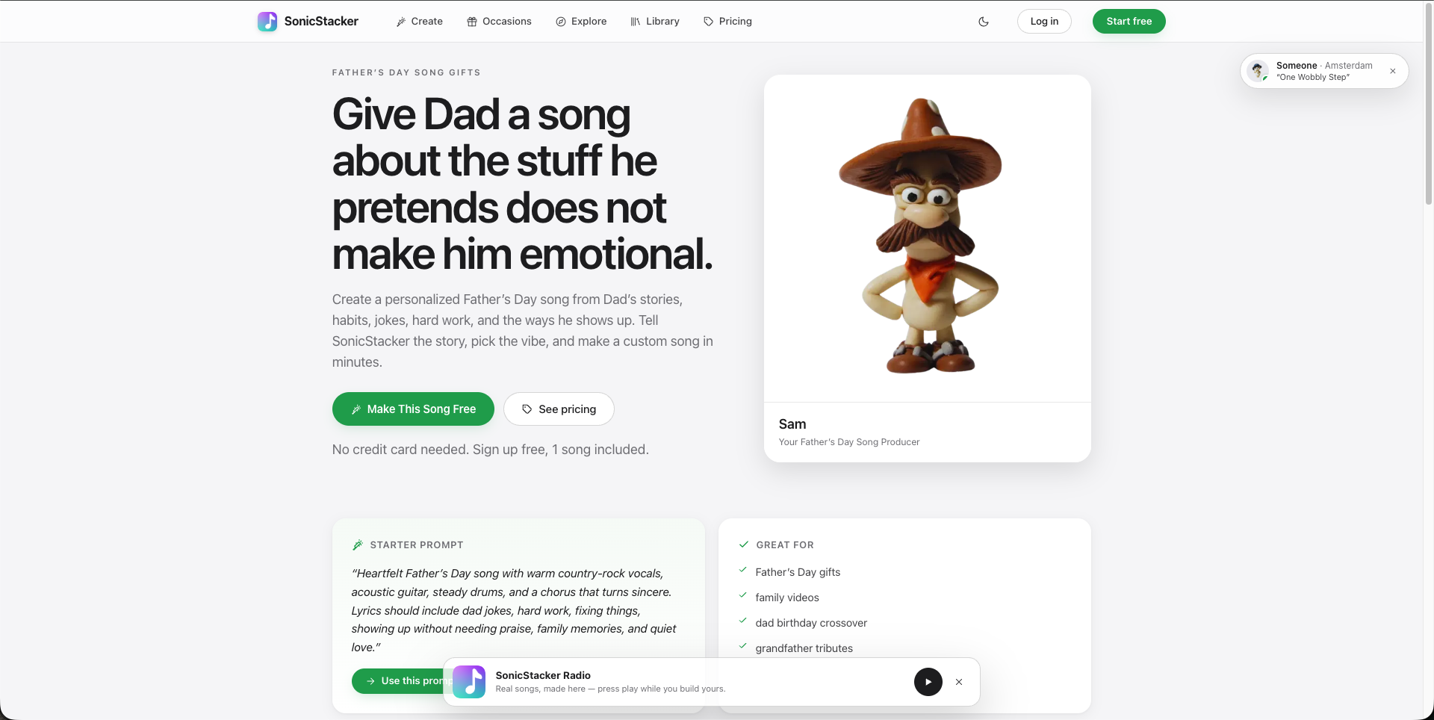
Task: Click the SonicStacker logo icon
Action: 267,21
